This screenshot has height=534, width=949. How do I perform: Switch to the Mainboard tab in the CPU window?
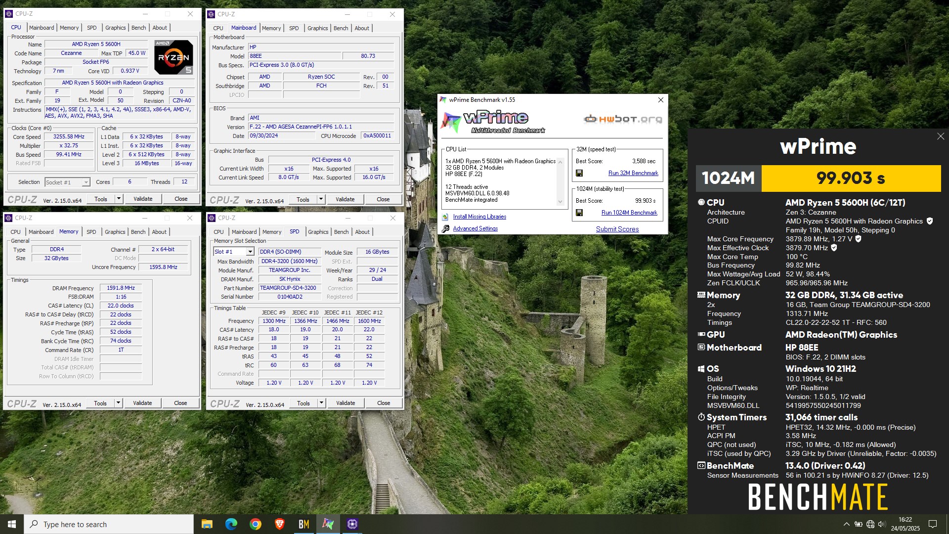click(42, 28)
